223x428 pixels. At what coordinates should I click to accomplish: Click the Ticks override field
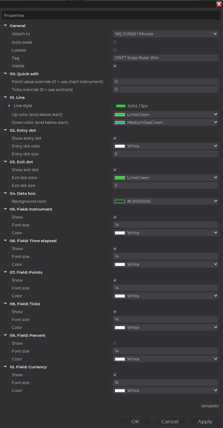(x=165, y=89)
